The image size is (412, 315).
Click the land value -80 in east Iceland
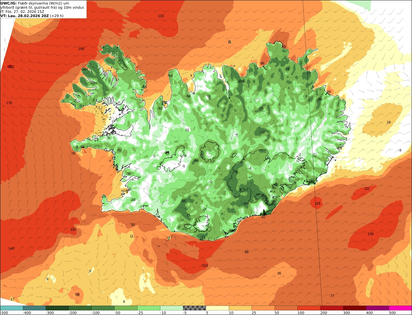(x=319, y=99)
